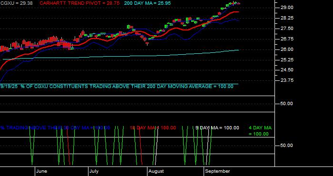Click the 29.00 price axis value
333x176 pixels.
point(287,8)
